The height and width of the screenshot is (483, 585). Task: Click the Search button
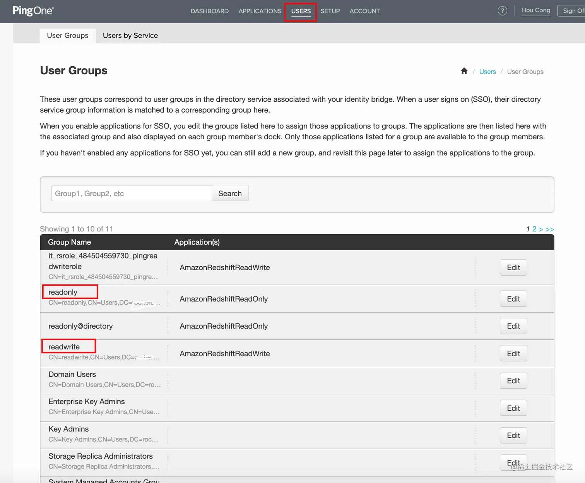pyautogui.click(x=230, y=194)
